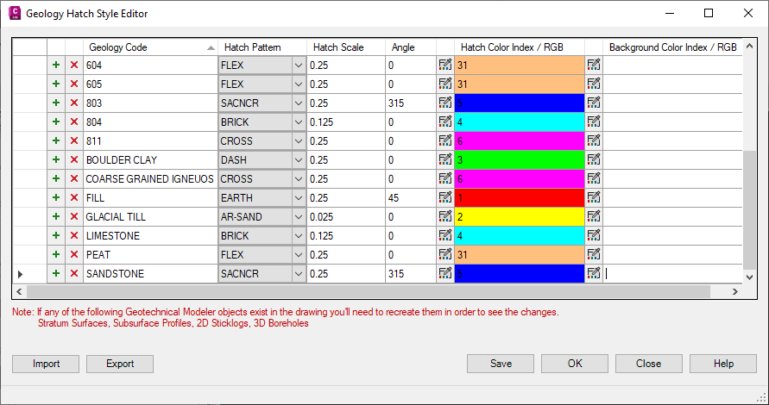Click the LIMESTONE geology code cell
Viewport: 769px width, 405px height.
(x=150, y=235)
